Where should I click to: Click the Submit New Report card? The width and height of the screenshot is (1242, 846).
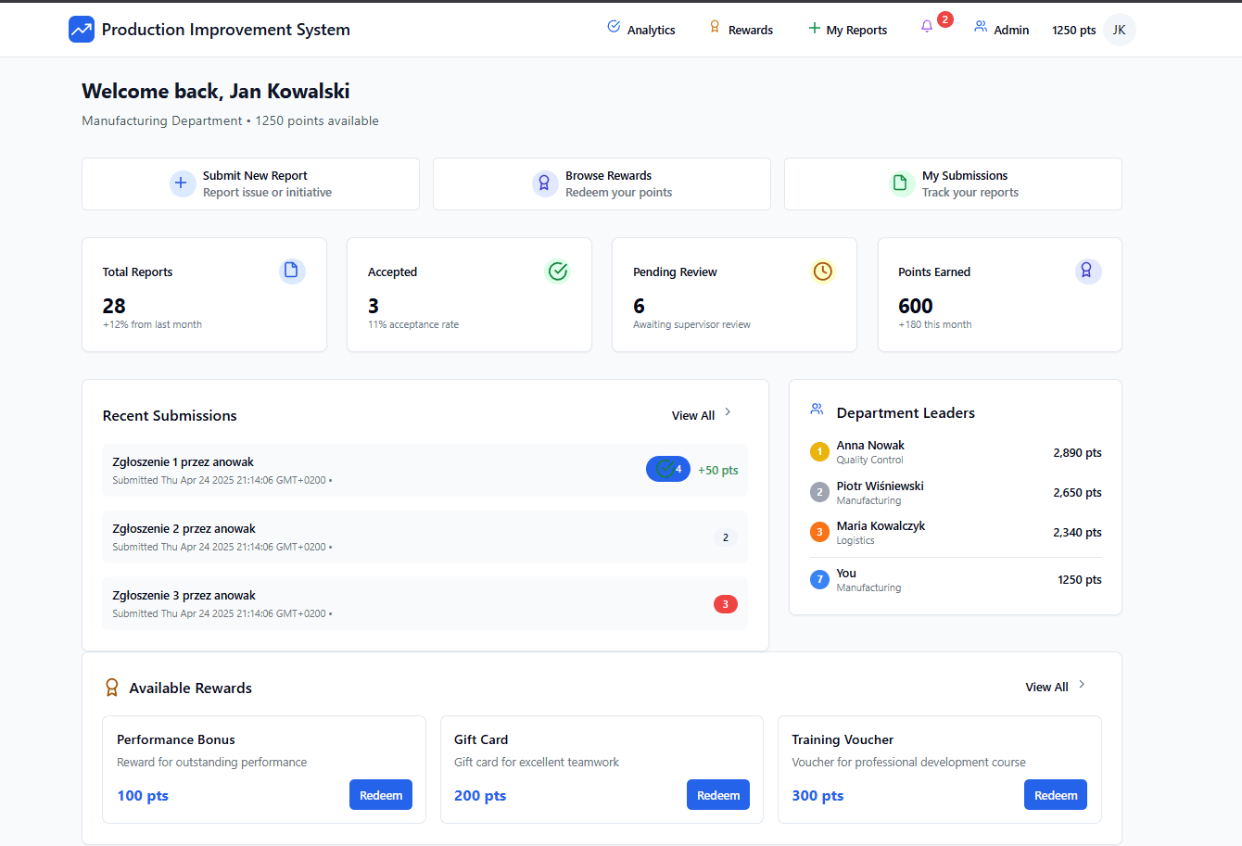click(250, 183)
